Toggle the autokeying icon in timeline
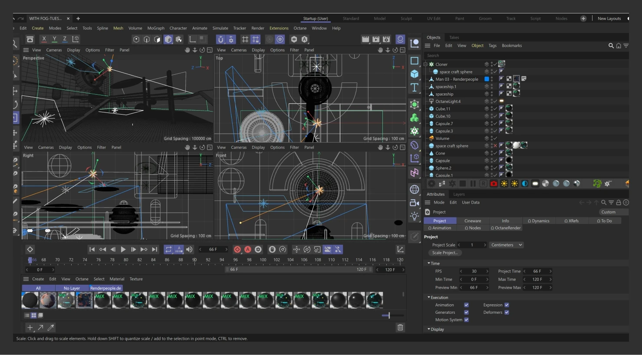The width and height of the screenshot is (642, 355). [x=248, y=250]
